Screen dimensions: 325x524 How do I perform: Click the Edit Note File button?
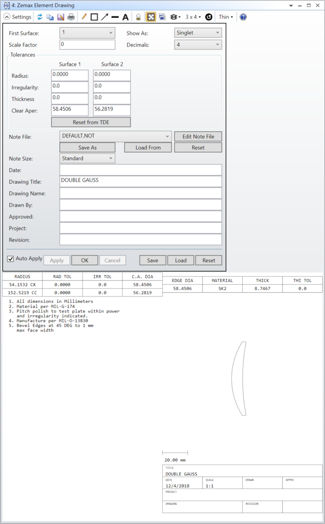(x=198, y=136)
